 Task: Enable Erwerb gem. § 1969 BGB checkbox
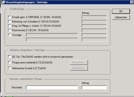click(x=9, y=17)
